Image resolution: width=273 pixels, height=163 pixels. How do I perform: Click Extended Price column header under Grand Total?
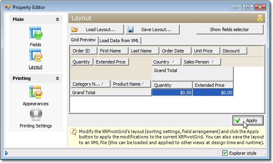point(213,85)
